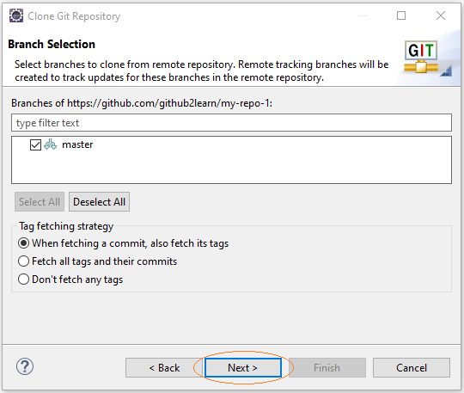Click the GIT banner logo

[421, 57]
